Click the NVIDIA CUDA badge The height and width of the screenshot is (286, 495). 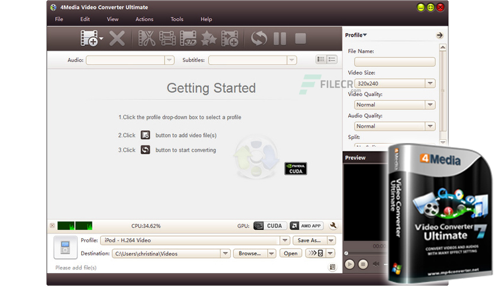(295, 168)
